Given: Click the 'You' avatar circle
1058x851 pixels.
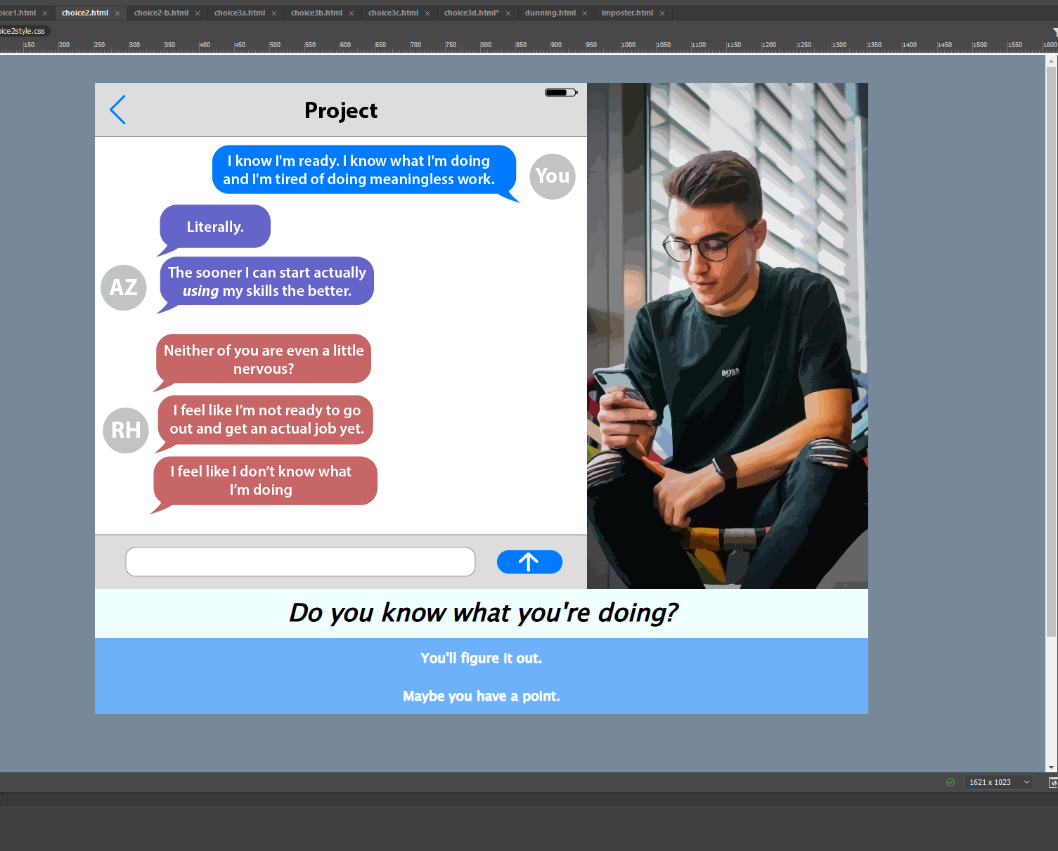Looking at the screenshot, I should point(553,176).
